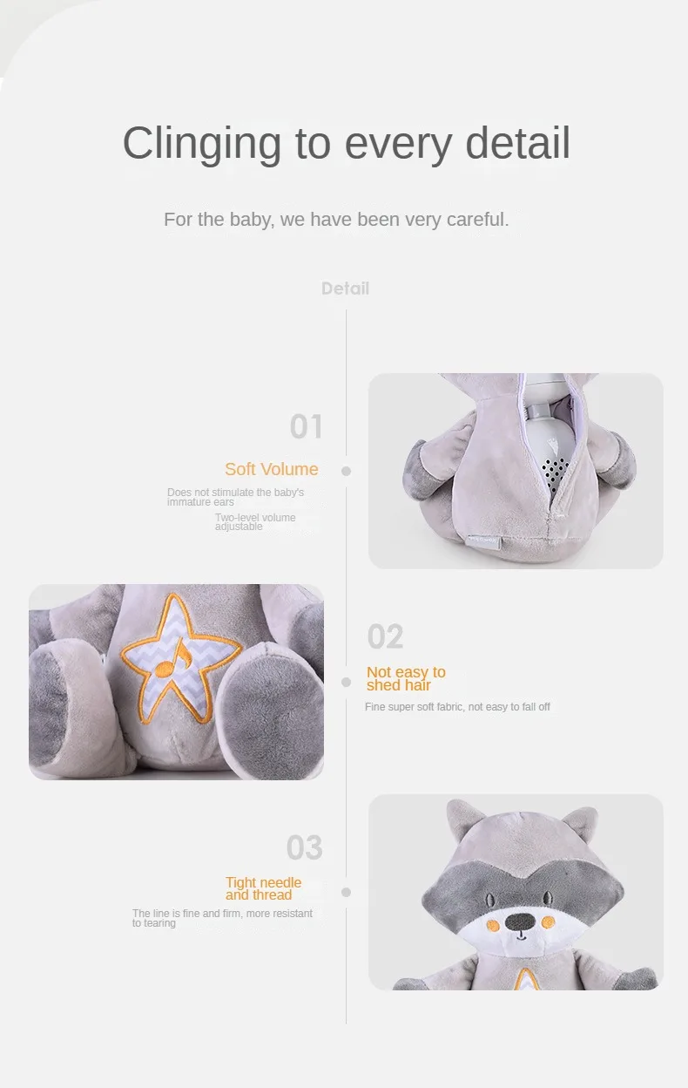Click the number 02 marker

385,637
